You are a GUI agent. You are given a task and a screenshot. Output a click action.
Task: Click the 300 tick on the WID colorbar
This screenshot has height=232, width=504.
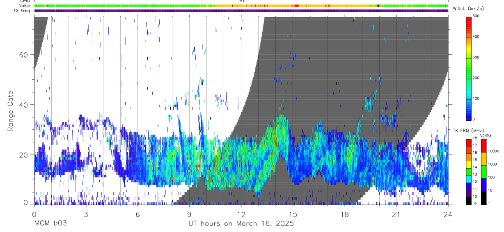coord(476,57)
